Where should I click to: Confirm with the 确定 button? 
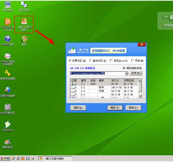point(115,108)
